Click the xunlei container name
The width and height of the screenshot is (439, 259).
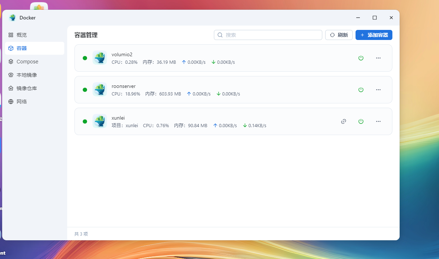118,118
